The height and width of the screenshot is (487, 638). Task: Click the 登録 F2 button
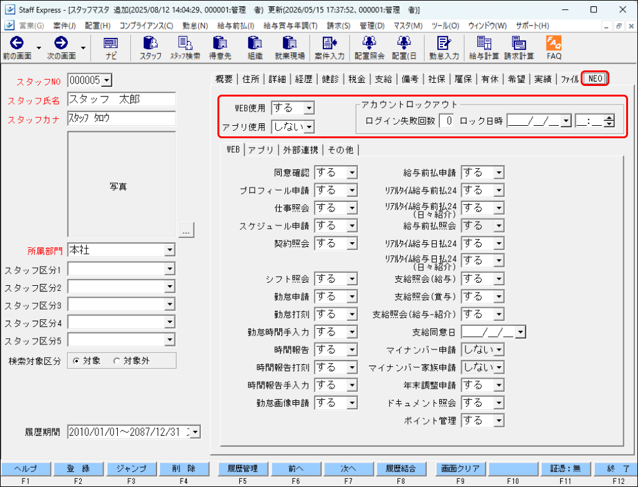(78, 469)
